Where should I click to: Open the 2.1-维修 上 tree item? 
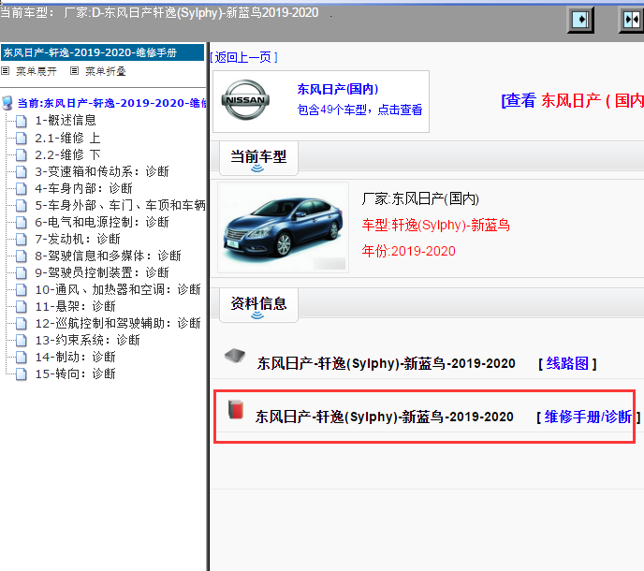tap(67, 138)
